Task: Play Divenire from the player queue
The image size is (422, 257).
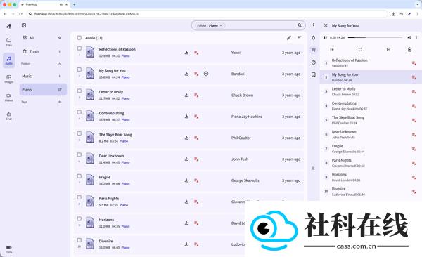Action: (371, 192)
